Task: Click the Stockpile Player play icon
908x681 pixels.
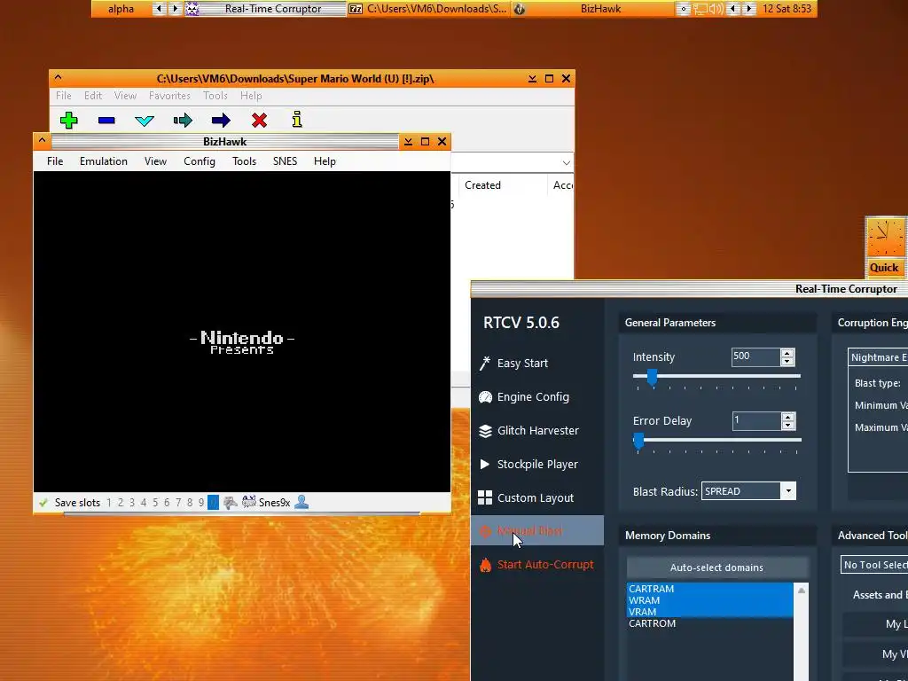Action: (485, 464)
